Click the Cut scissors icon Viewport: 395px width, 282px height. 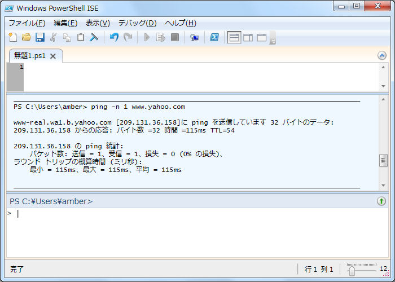[54, 38]
